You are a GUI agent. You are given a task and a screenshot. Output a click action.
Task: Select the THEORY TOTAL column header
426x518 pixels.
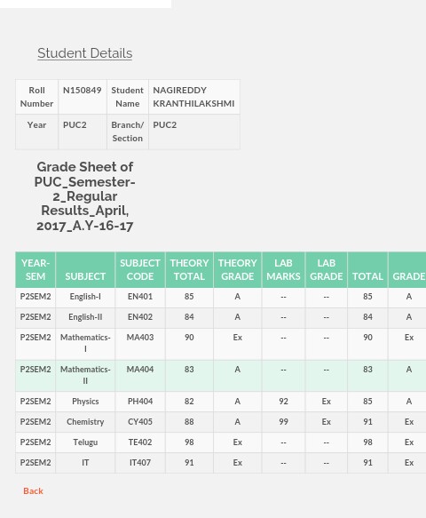[x=189, y=269]
